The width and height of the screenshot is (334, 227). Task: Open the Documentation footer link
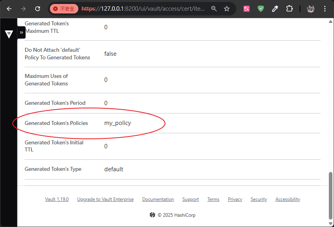click(x=158, y=199)
